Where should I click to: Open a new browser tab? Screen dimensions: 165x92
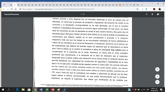tap(142, 5)
